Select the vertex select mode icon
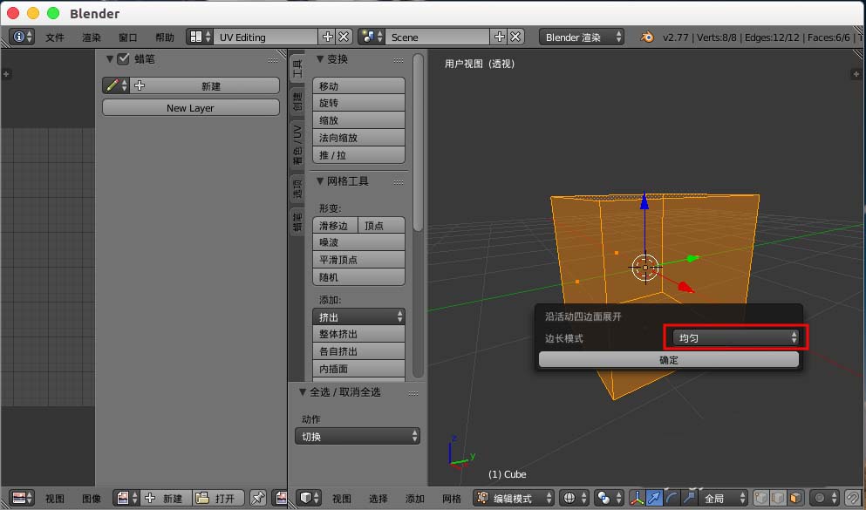This screenshot has height=510, width=866. (x=760, y=498)
